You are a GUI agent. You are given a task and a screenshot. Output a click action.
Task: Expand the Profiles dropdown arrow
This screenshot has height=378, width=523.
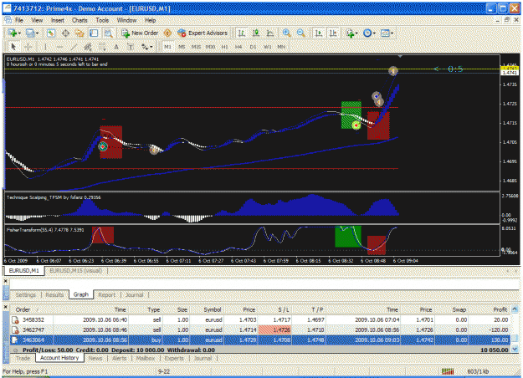tap(37, 33)
